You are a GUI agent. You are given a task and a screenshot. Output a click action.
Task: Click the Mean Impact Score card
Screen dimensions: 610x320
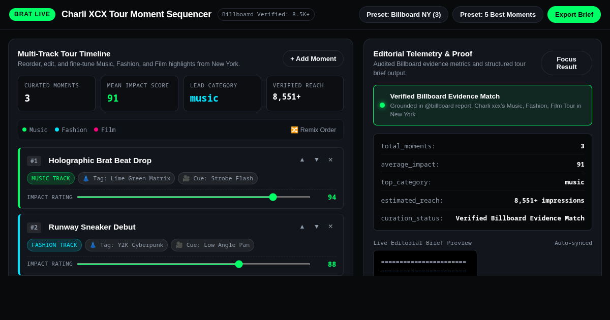coord(139,93)
